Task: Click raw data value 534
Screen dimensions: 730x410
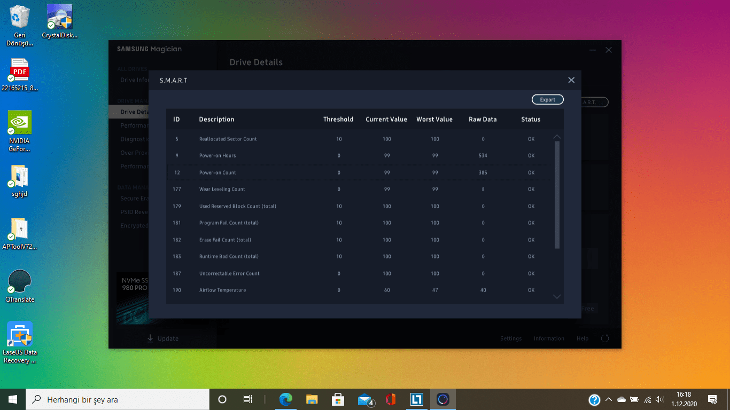Action: coord(483,156)
